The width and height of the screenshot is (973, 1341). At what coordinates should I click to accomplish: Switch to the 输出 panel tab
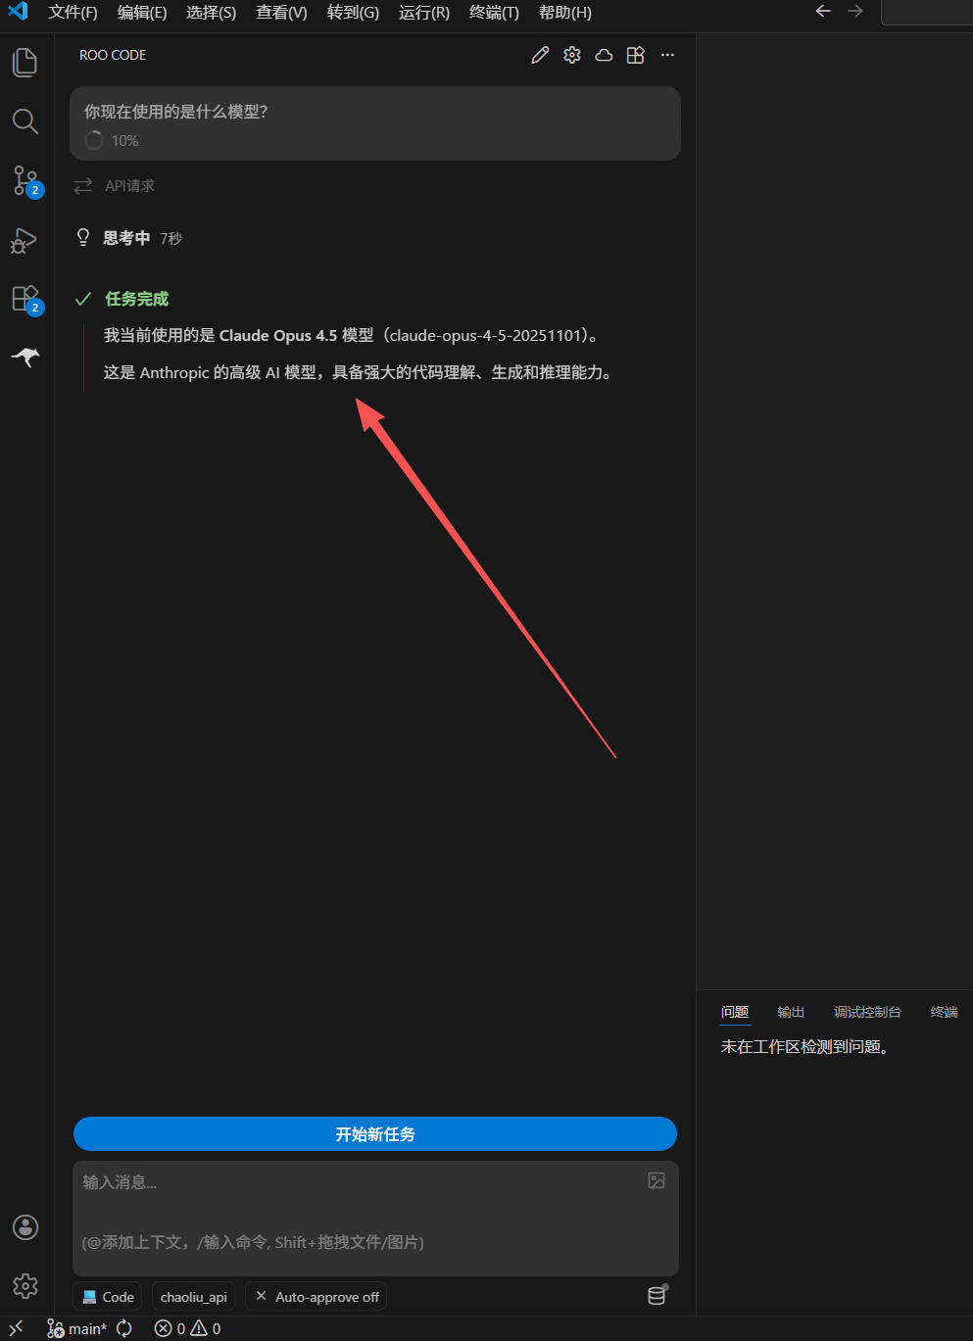tap(791, 1012)
